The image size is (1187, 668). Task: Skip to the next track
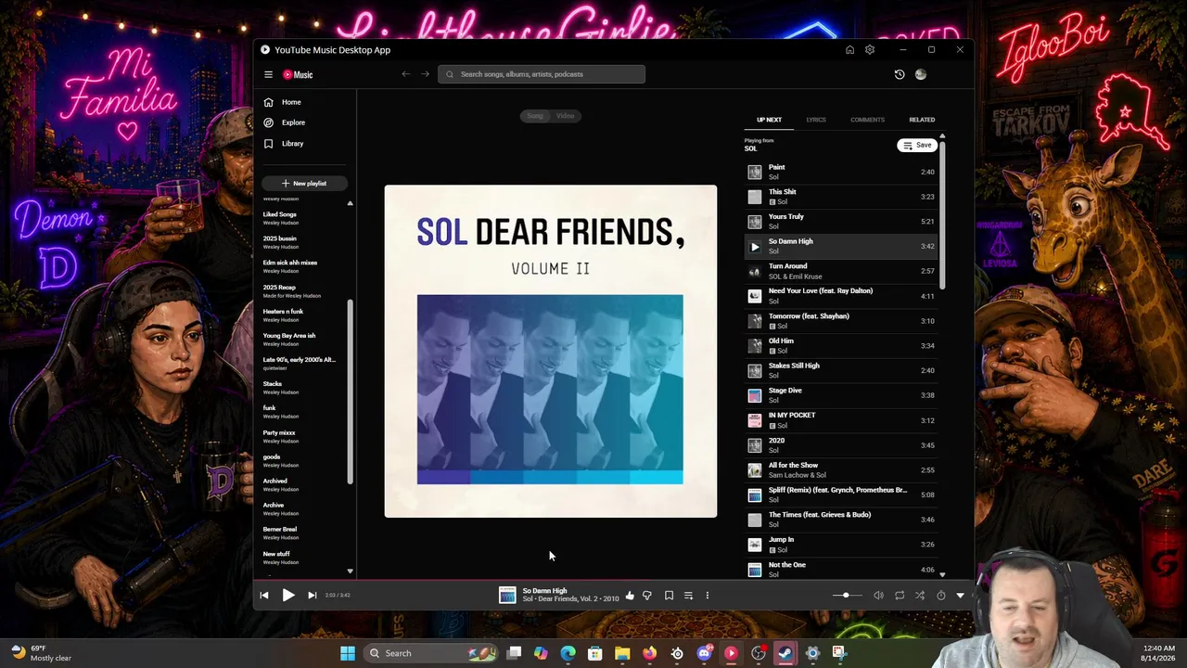click(x=313, y=596)
